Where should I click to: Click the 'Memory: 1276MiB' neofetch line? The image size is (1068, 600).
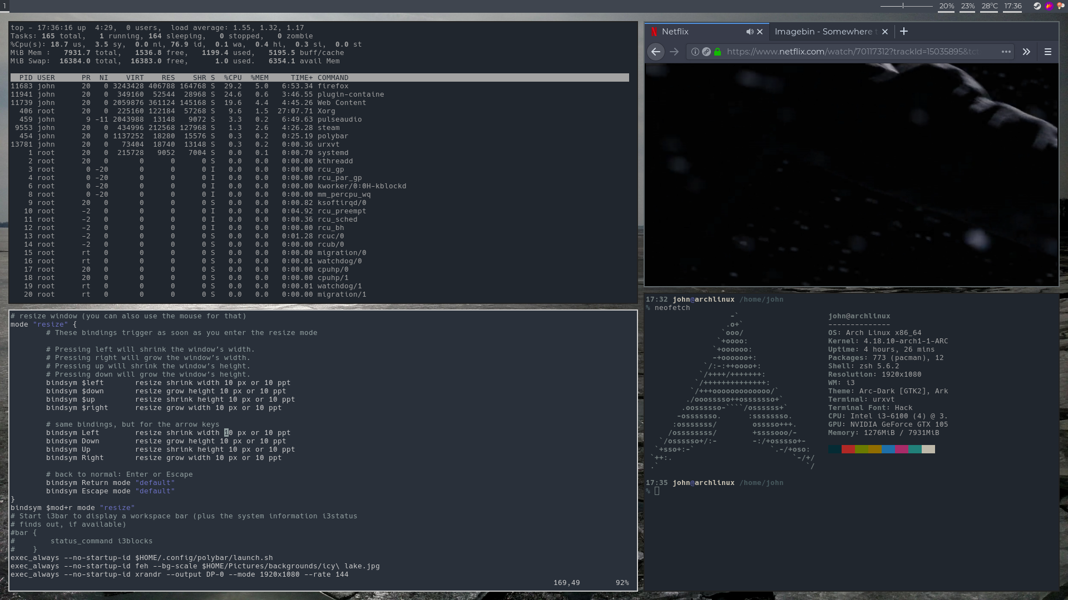click(x=883, y=433)
